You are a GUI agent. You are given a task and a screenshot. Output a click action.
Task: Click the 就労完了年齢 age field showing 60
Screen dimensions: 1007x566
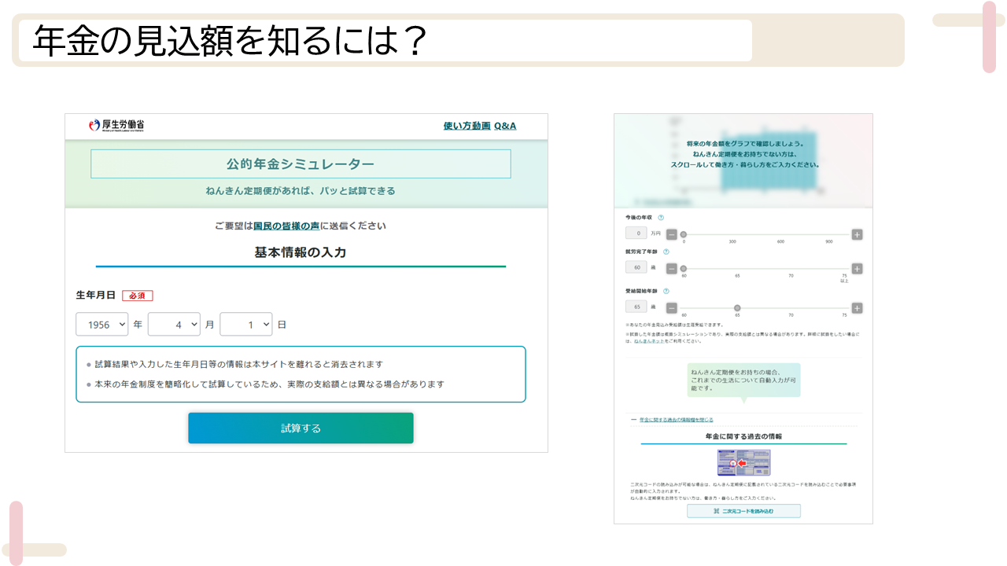click(636, 268)
